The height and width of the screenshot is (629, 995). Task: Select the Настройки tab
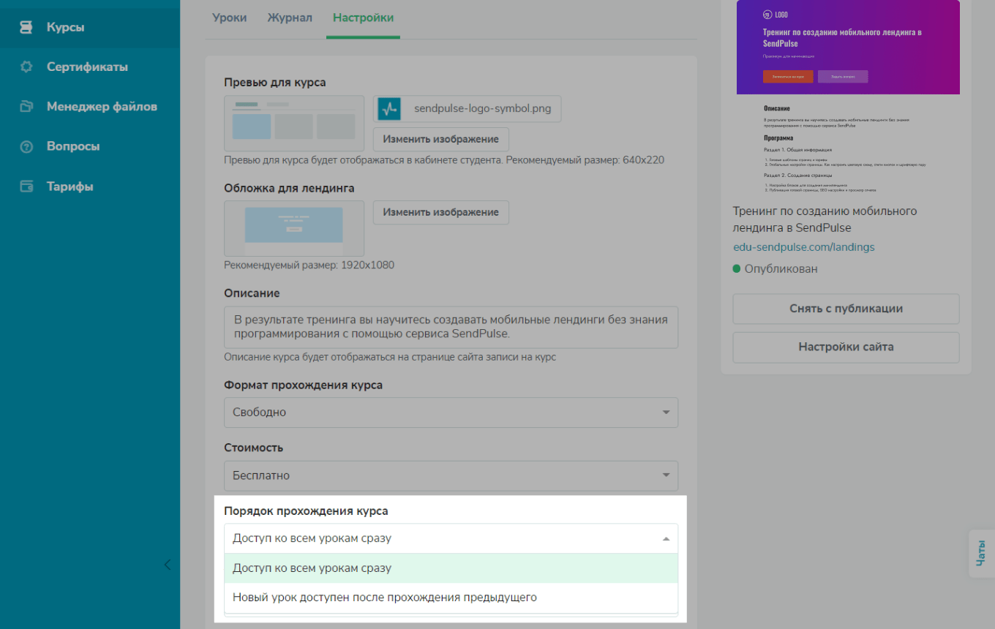363,18
